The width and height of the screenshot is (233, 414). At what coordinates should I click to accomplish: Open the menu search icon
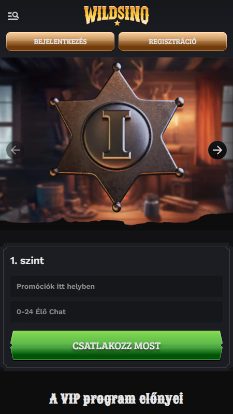[x=13, y=16]
